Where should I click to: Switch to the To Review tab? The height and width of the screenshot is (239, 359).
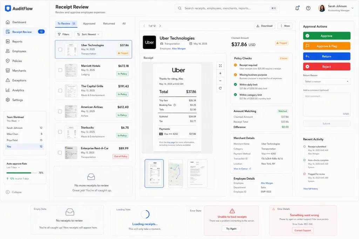pos(66,23)
